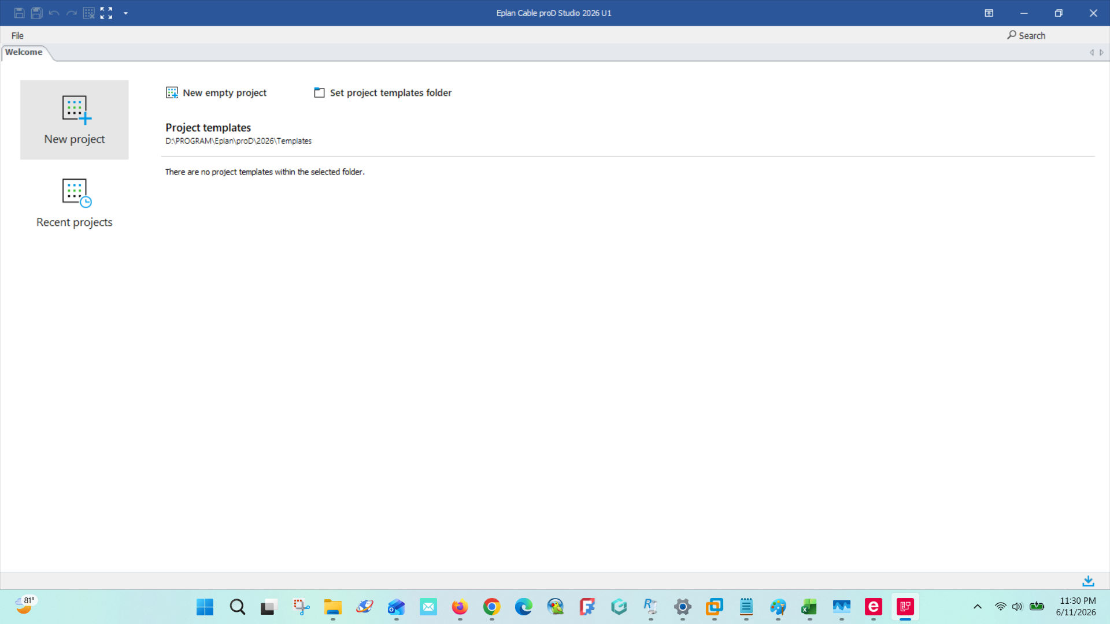Open Excel from the taskbar
Screen dimensions: 1110x624
pos(809,607)
